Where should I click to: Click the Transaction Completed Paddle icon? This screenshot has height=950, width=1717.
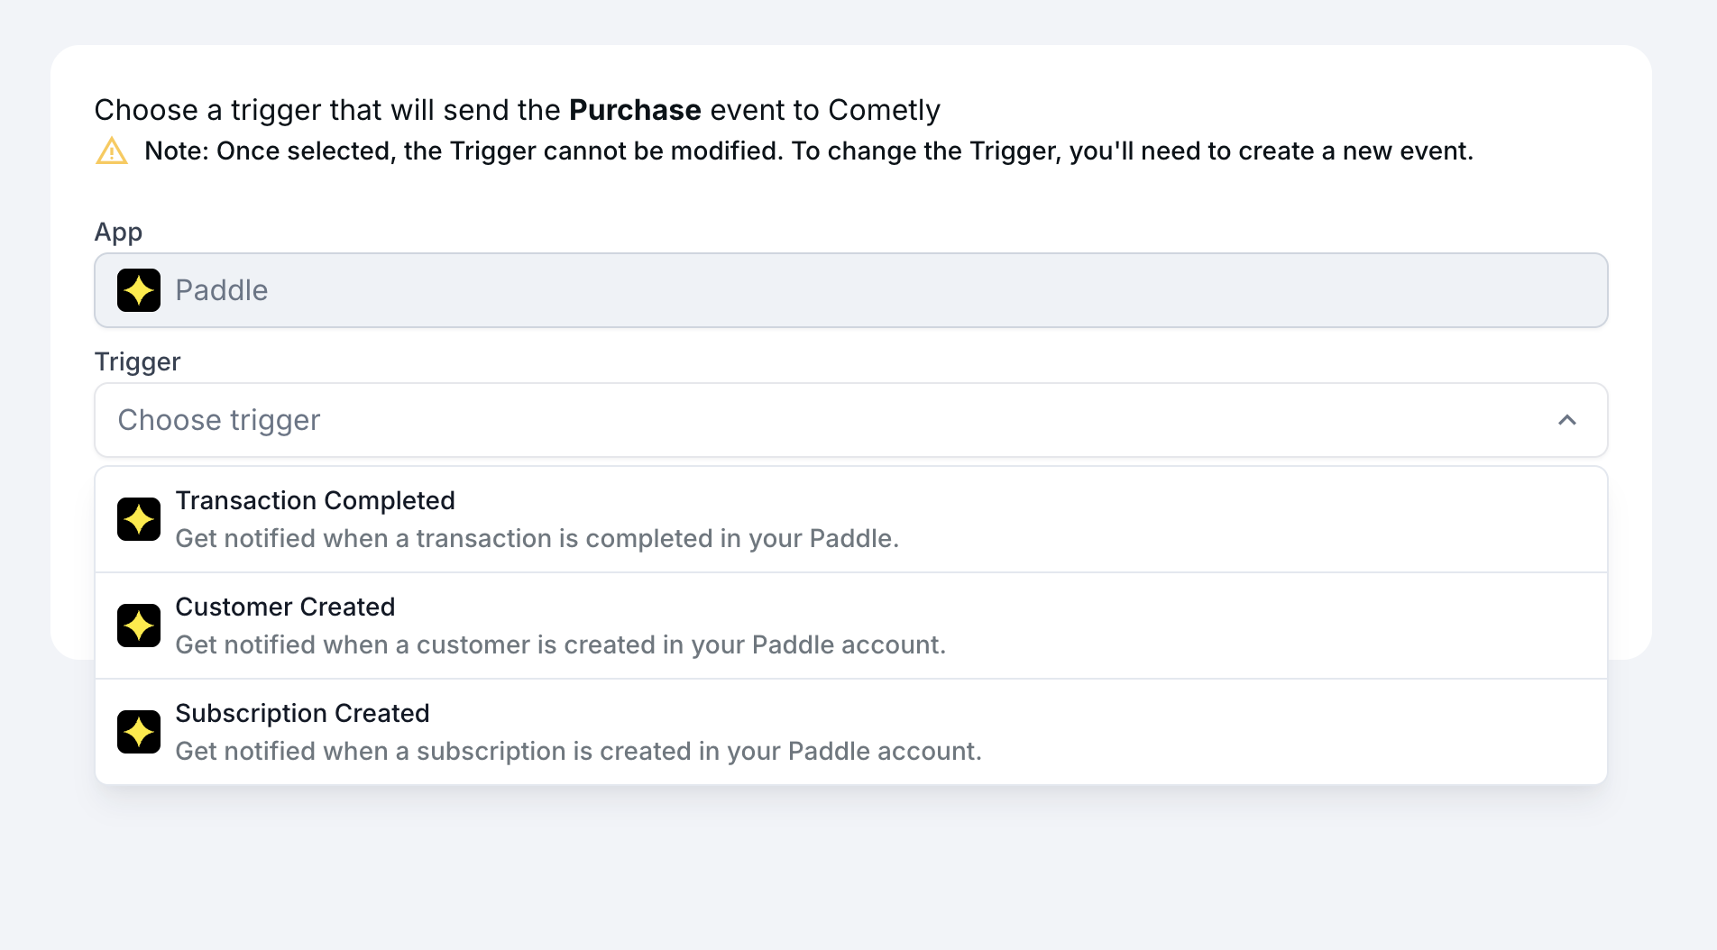139,519
